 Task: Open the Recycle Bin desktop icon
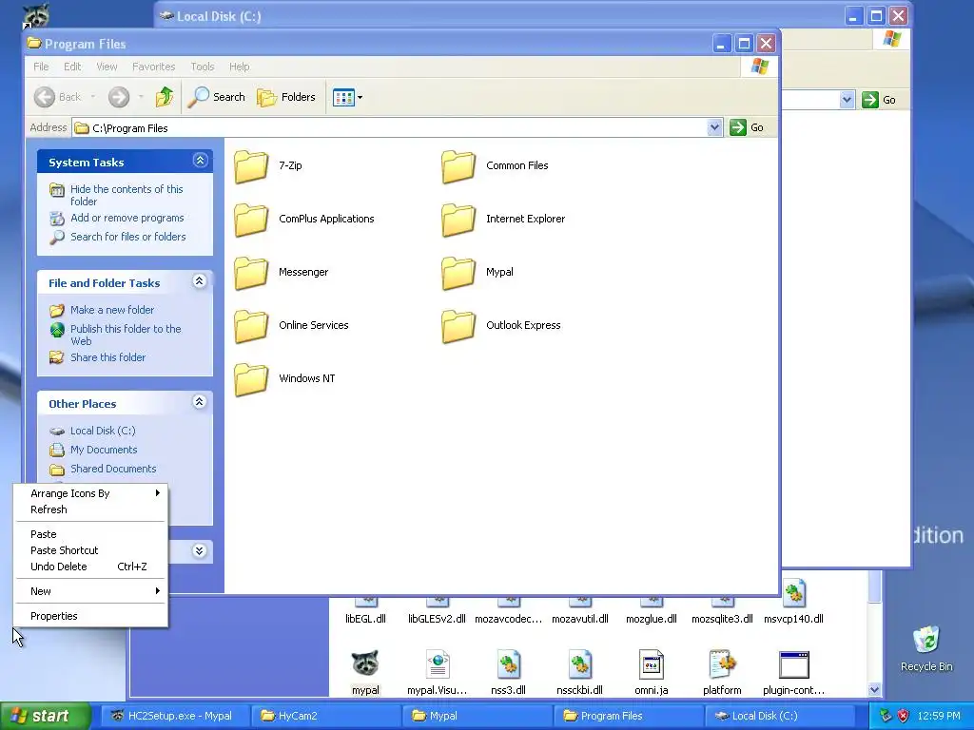tap(926, 648)
